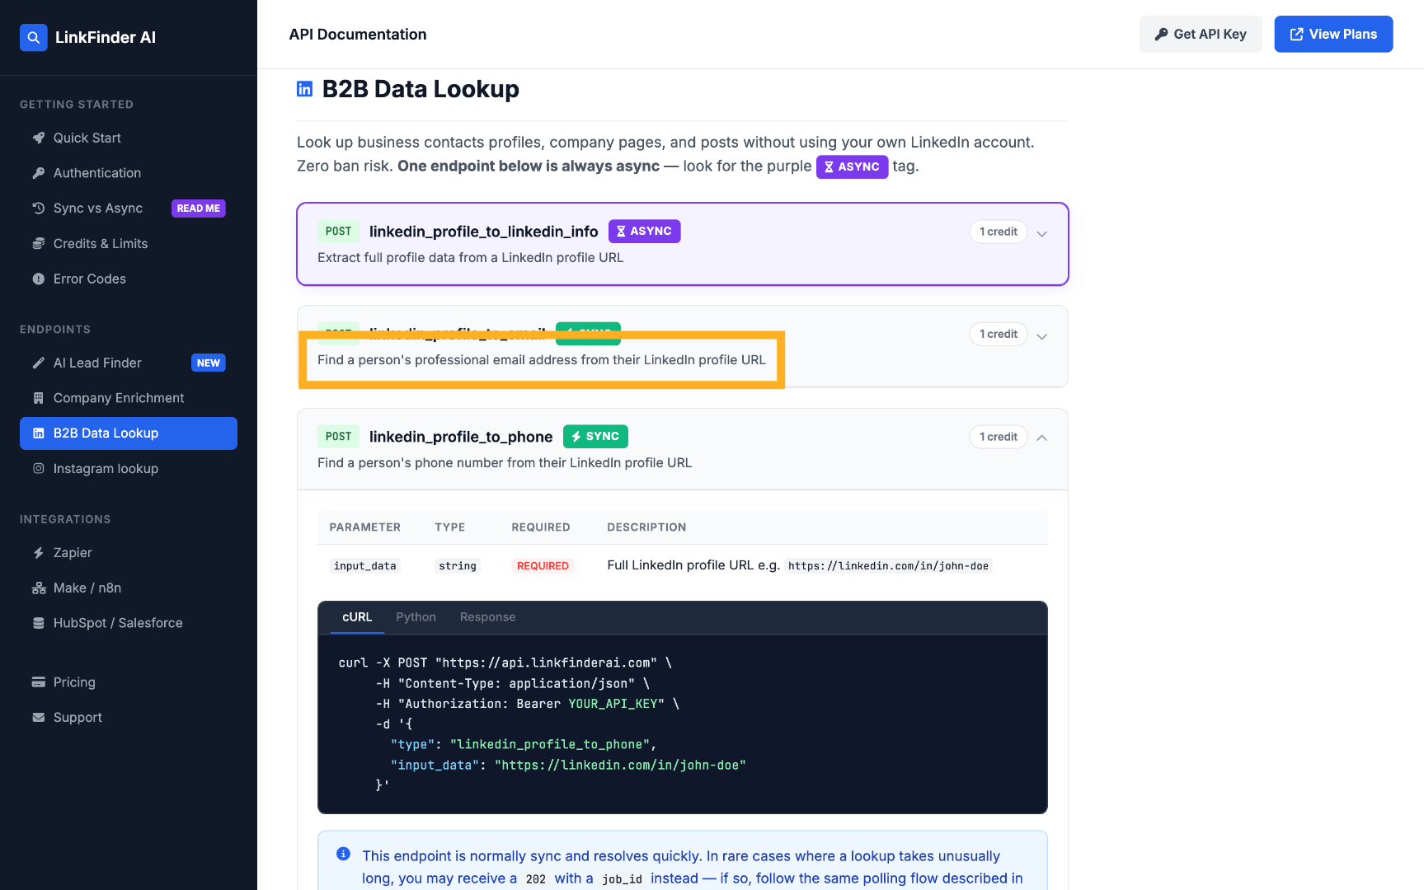The image size is (1424, 890).
Task: Click the linkedin_profile_to_linkedin_info endpoint title
Action: pyautogui.click(x=484, y=232)
